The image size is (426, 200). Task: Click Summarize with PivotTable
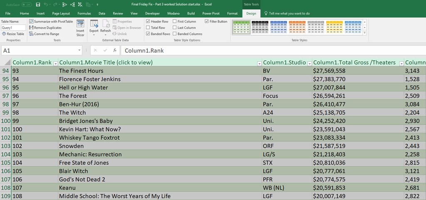pos(51,22)
